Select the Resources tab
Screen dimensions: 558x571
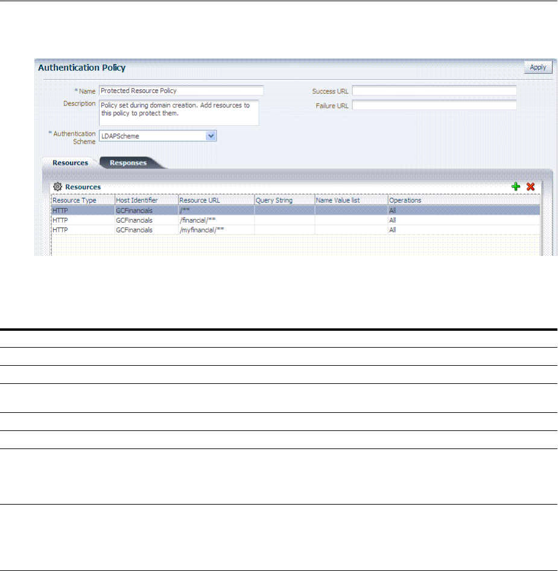coord(70,163)
